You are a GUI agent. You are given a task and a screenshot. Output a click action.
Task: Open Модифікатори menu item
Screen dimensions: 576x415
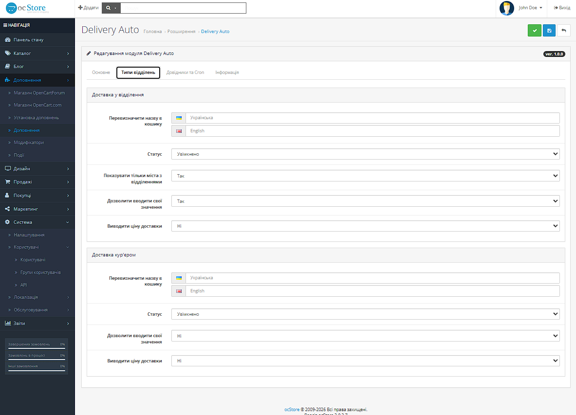click(x=29, y=143)
